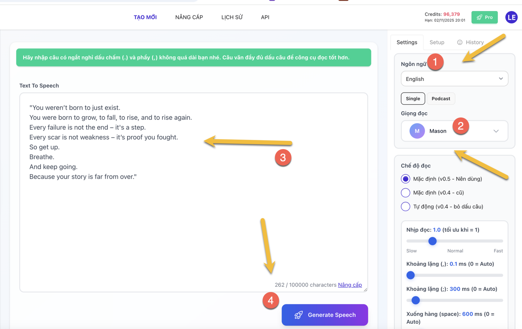
Task: Expand the voice selector chevron
Action: (496, 131)
